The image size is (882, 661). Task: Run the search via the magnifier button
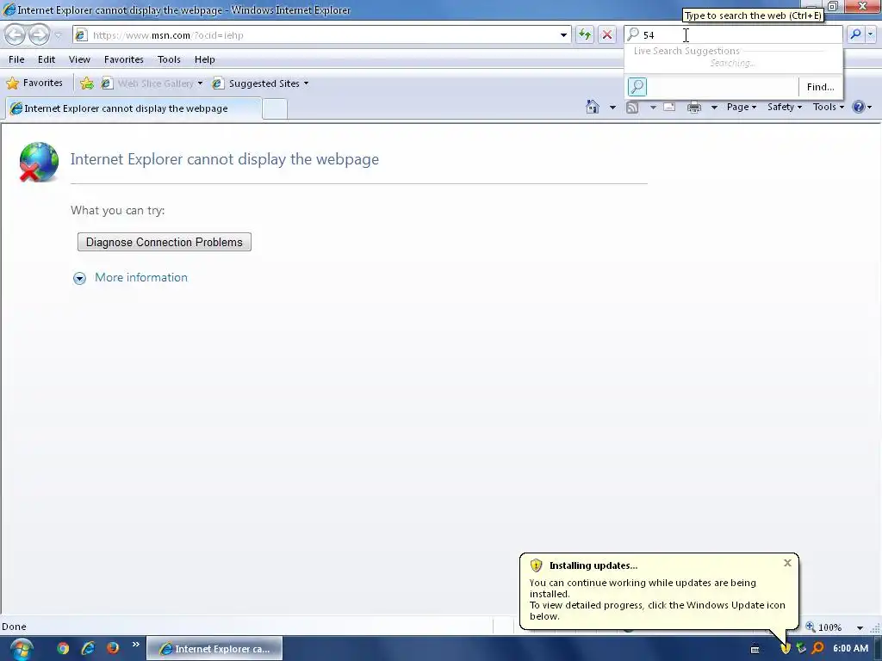(855, 34)
